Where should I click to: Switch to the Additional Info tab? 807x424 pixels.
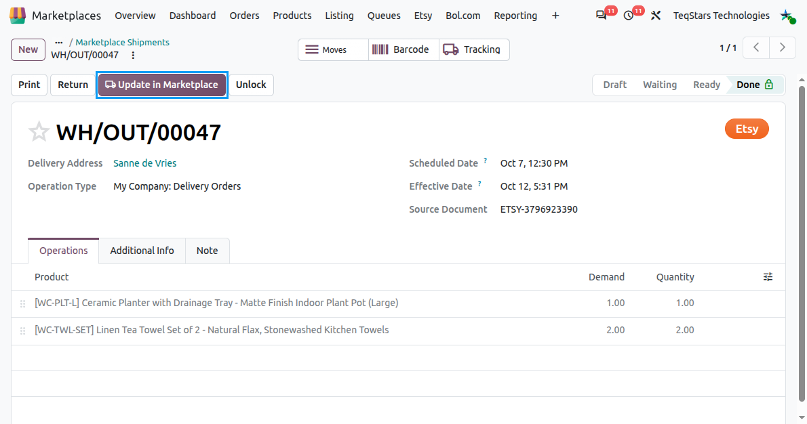(x=142, y=251)
